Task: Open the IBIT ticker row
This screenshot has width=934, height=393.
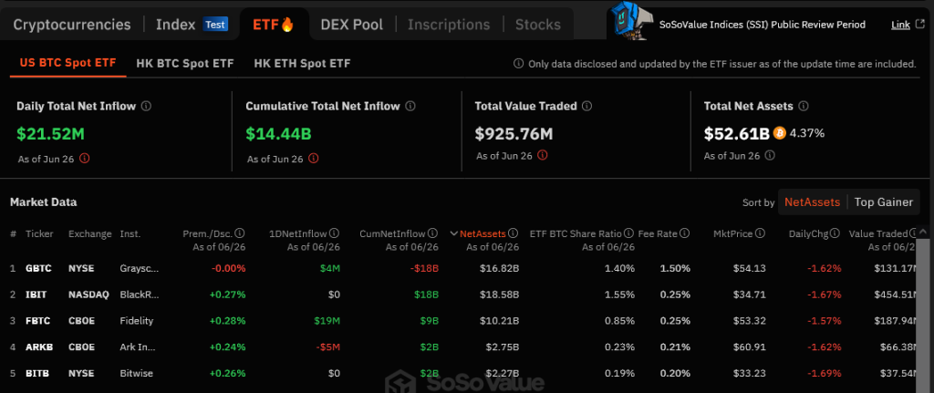Action: (x=36, y=295)
